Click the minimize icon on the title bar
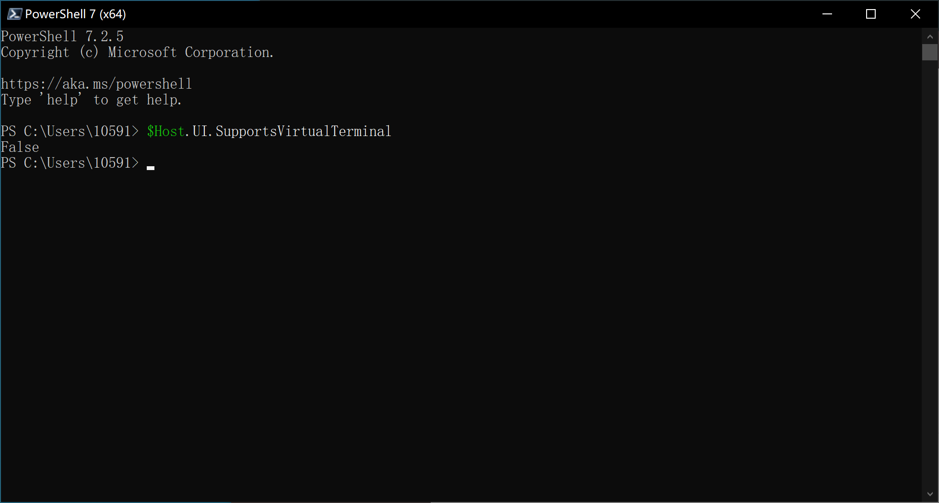Image resolution: width=939 pixels, height=503 pixels. point(827,13)
